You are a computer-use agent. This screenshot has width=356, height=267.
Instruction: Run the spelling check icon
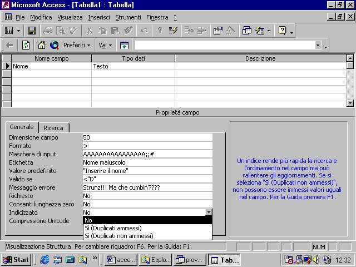tap(73, 31)
